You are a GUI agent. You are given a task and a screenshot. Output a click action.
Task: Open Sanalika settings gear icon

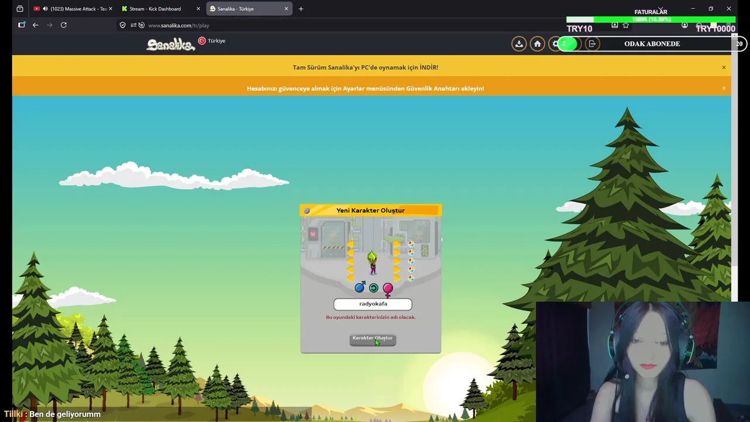tap(555, 44)
